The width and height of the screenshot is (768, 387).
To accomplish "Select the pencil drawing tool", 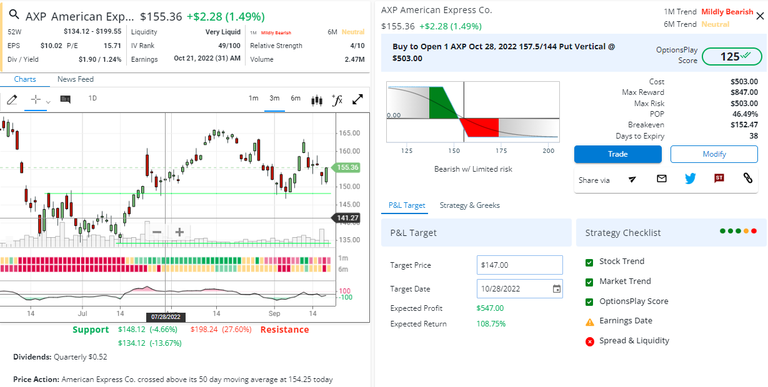I will 11,99.
